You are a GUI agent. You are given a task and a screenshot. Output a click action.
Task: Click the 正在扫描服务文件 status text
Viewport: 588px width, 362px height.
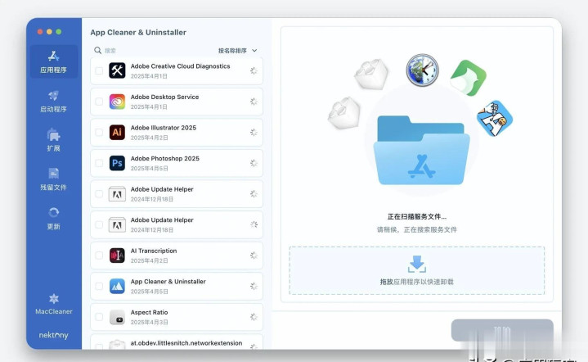coord(416,217)
